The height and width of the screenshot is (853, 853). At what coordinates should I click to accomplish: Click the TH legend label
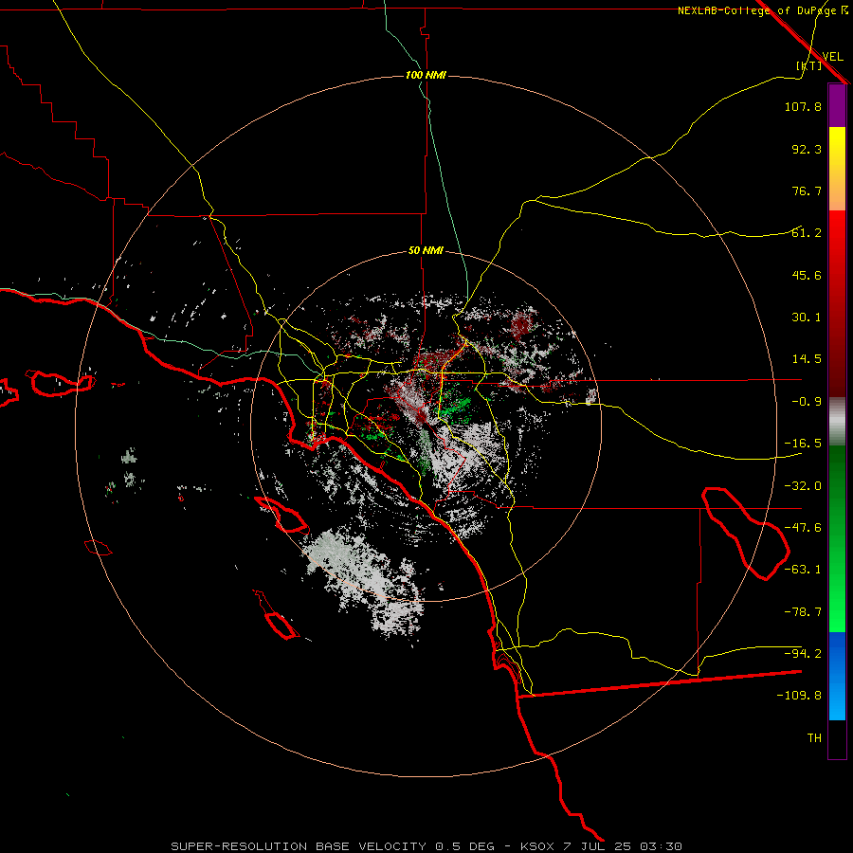click(814, 738)
